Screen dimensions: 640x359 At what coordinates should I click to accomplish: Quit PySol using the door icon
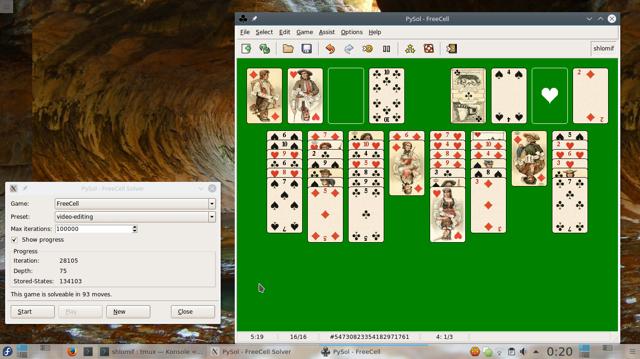[452, 49]
